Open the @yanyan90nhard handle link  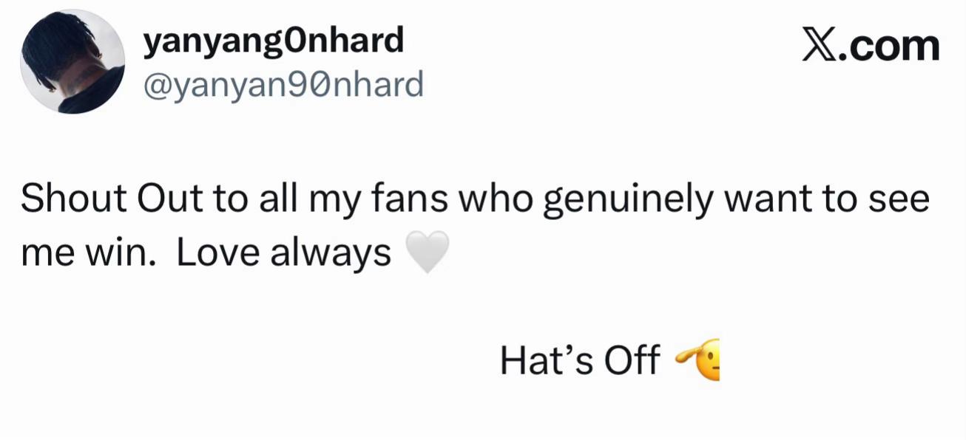[x=283, y=85]
